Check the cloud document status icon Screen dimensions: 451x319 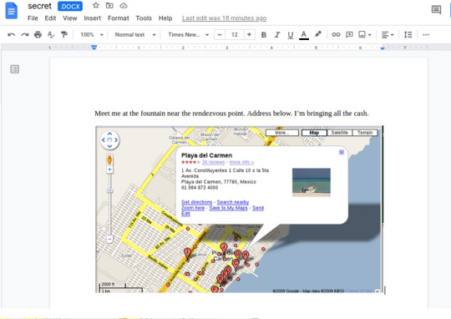click(x=124, y=5)
